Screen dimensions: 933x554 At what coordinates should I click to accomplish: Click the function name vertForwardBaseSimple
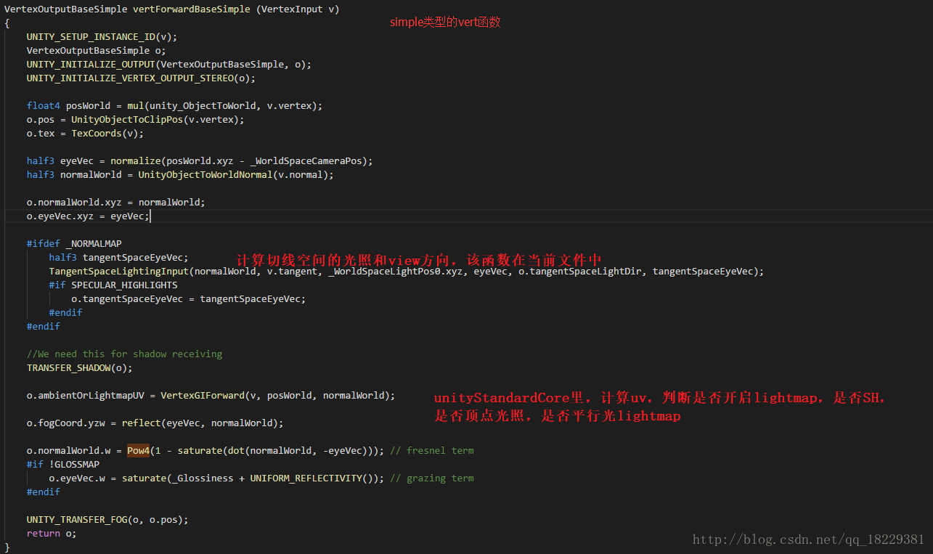click(x=192, y=9)
